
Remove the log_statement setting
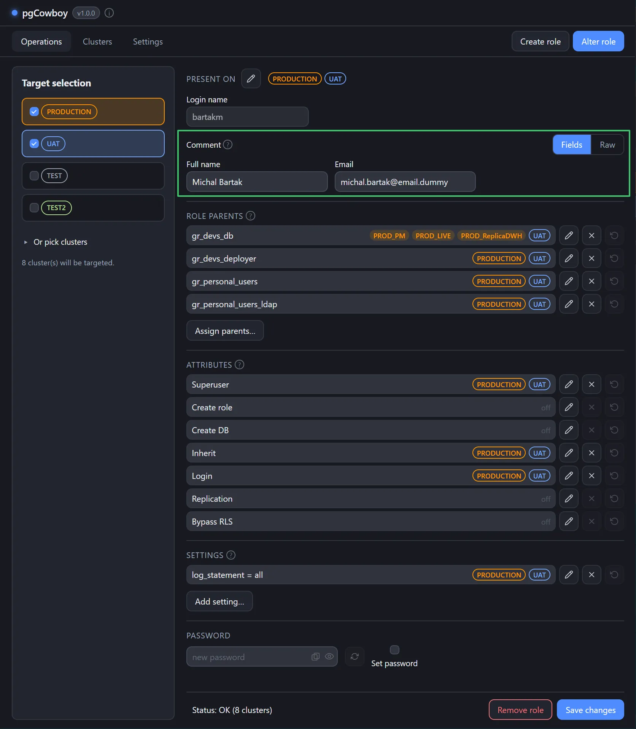click(591, 575)
